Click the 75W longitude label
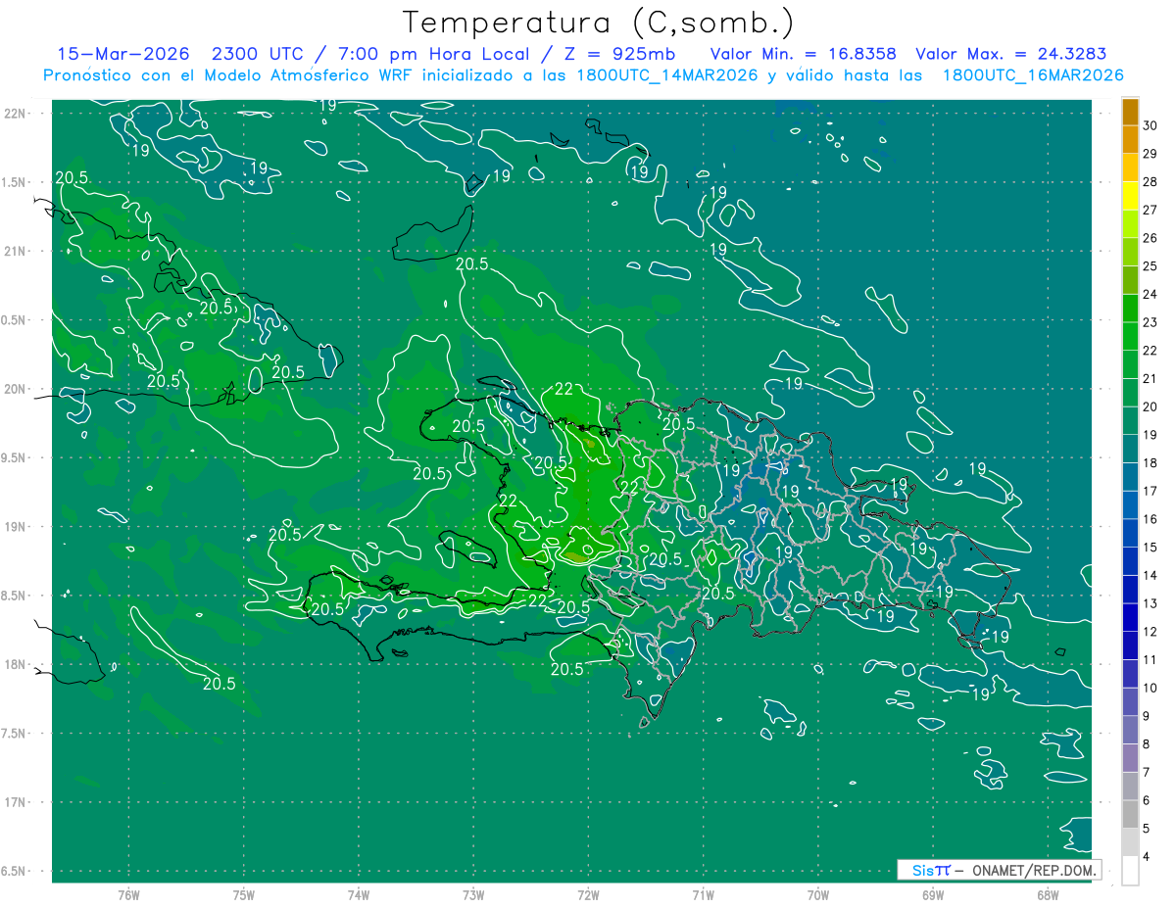Viewport: 1176px width, 908px height. coord(244,894)
